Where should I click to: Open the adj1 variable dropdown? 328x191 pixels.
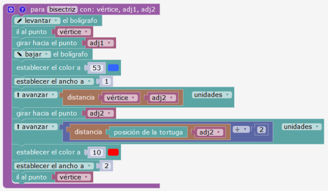[x=100, y=43]
